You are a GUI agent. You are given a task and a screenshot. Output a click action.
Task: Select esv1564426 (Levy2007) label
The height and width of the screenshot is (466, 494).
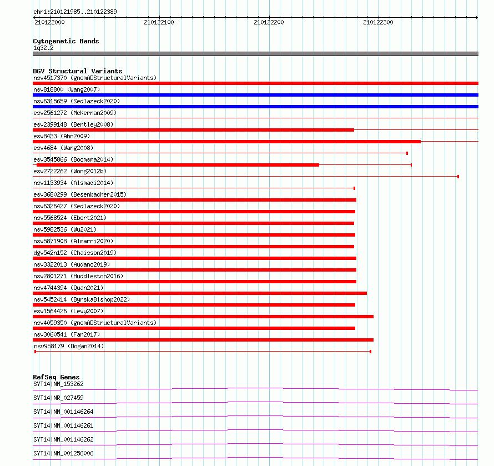68,311
